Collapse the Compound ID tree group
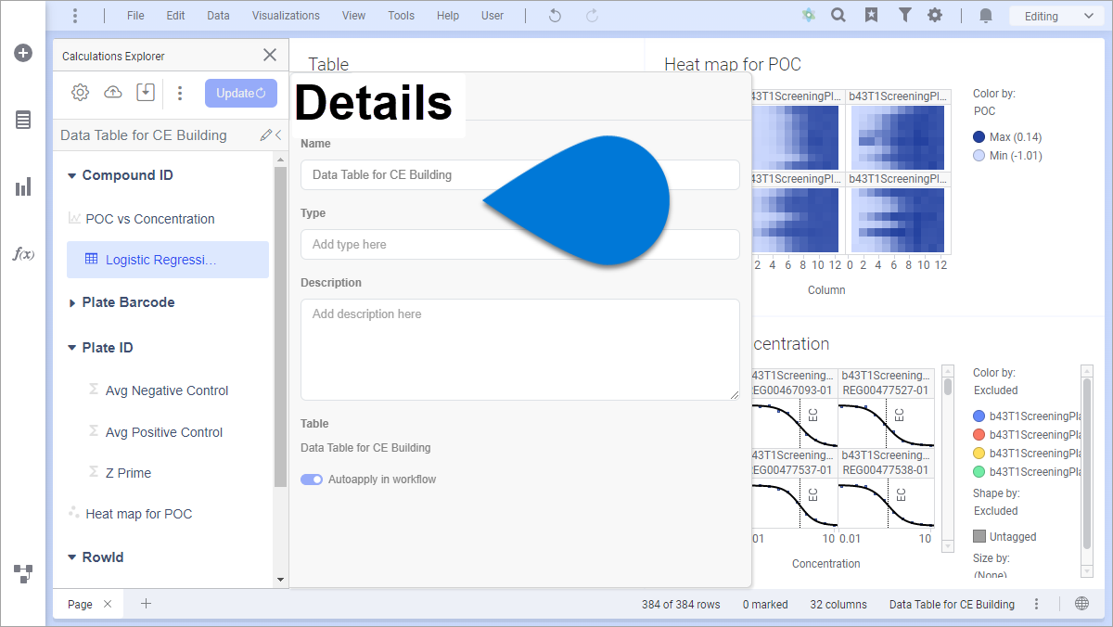This screenshot has height=627, width=1113. 72,176
